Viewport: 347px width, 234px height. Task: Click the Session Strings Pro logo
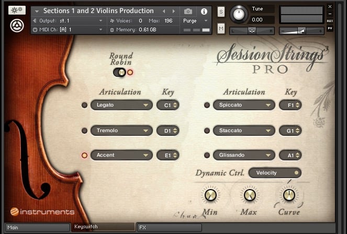(272, 58)
